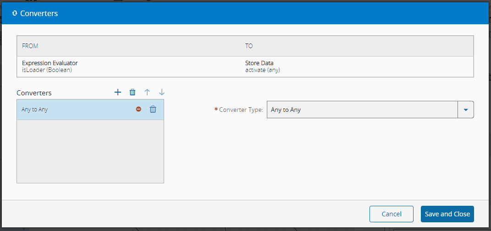Click the Converters dialog title text
Screen dimensions: 491x231
tap(39, 13)
